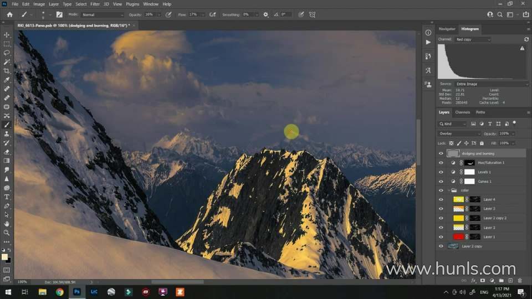Screen dimensions: 532x299
Task: Select the Move tool
Action: 7,35
